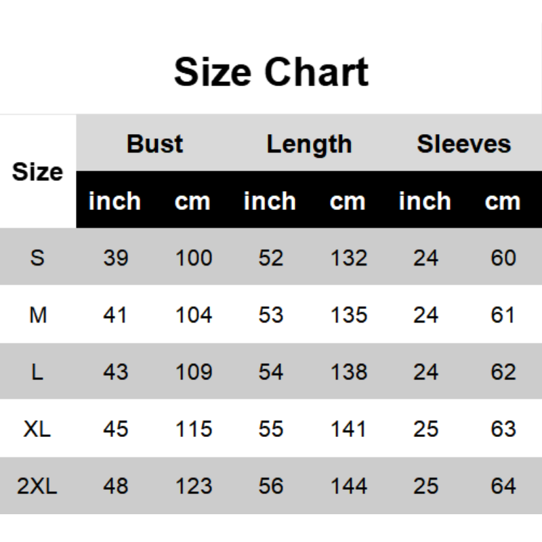
Task: Click the 2XL size row label
Action: pos(37,486)
